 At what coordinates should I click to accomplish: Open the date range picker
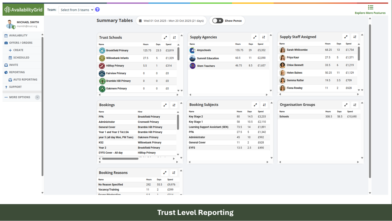(171, 21)
